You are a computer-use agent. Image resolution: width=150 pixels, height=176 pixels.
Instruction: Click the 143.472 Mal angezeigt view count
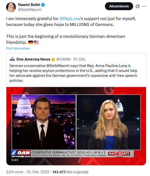(70, 172)
